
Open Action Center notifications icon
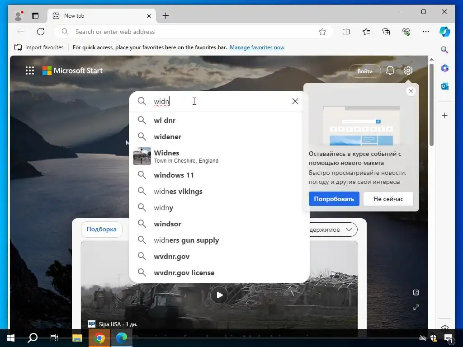449,338
